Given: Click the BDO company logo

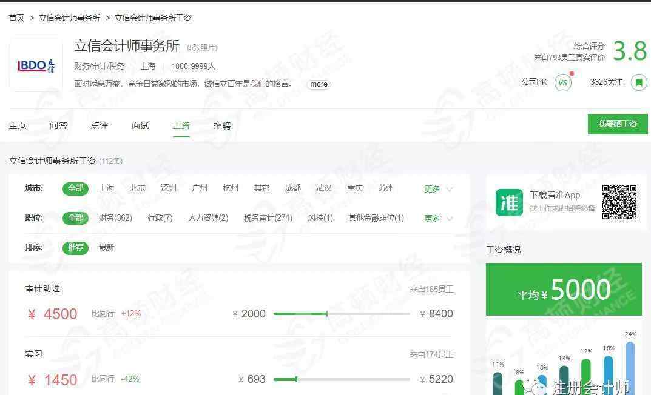Looking at the screenshot, I should click(x=36, y=65).
